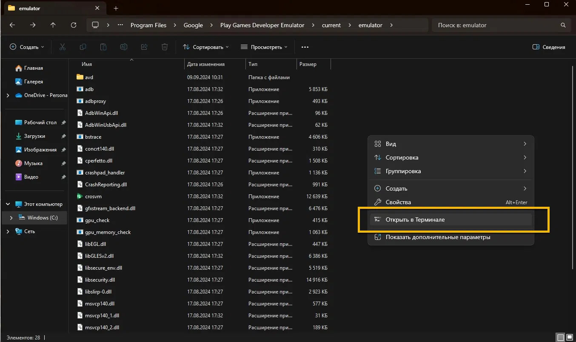This screenshot has height=342, width=576.
Task: Expand the Windows (C:) tree node
Action: pyautogui.click(x=11, y=218)
